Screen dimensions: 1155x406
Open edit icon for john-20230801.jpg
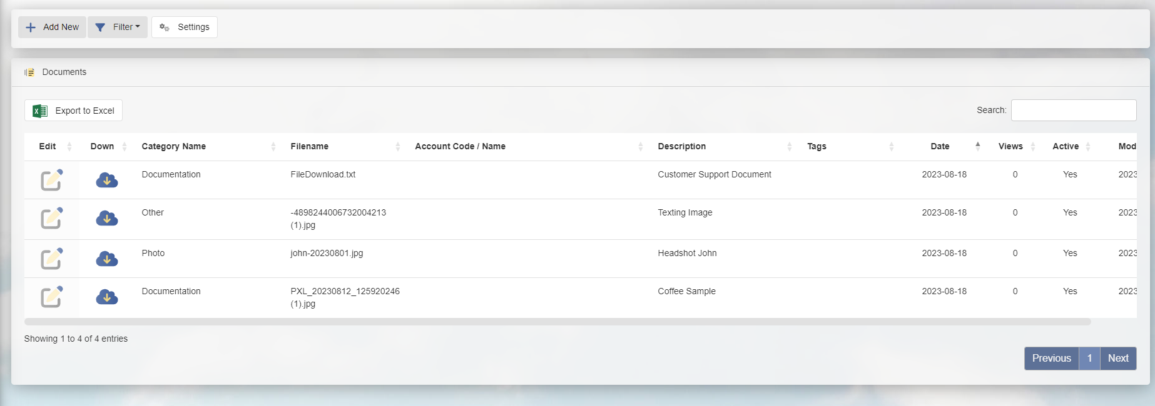point(52,259)
